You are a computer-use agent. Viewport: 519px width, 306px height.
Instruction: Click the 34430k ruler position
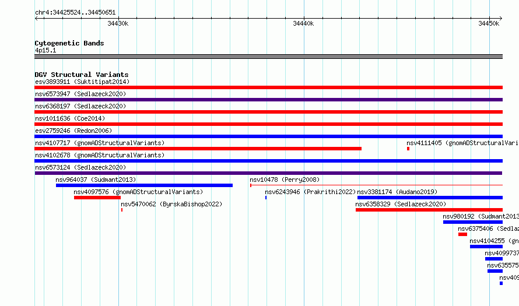pyautogui.click(x=118, y=23)
